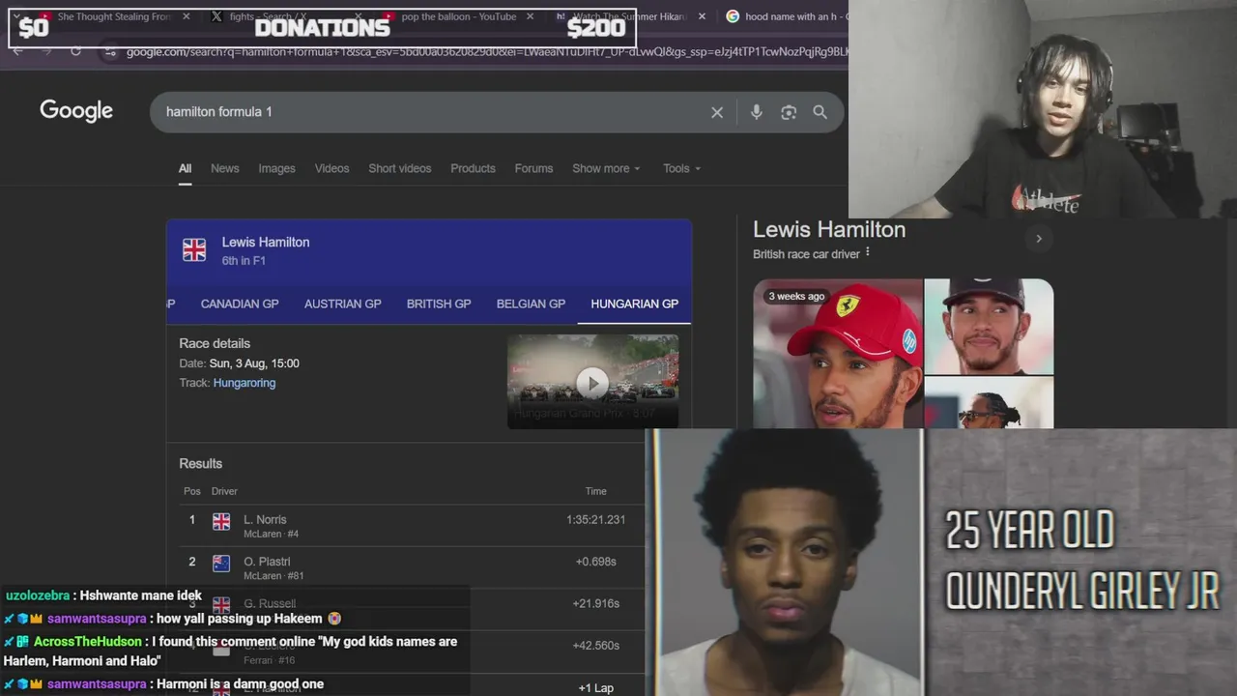Open the Short videos results tab
This screenshot has width=1237, height=696.
(x=399, y=168)
